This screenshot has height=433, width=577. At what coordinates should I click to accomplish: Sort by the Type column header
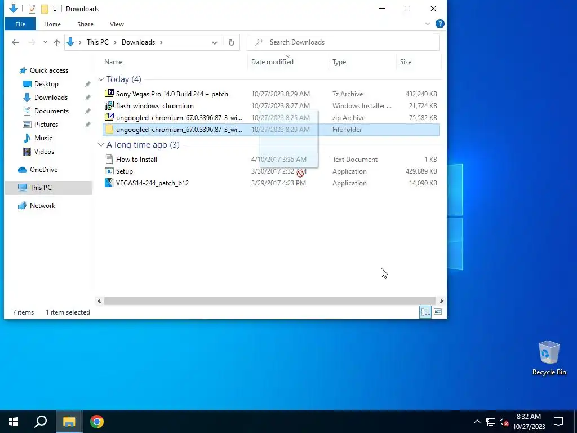(339, 62)
